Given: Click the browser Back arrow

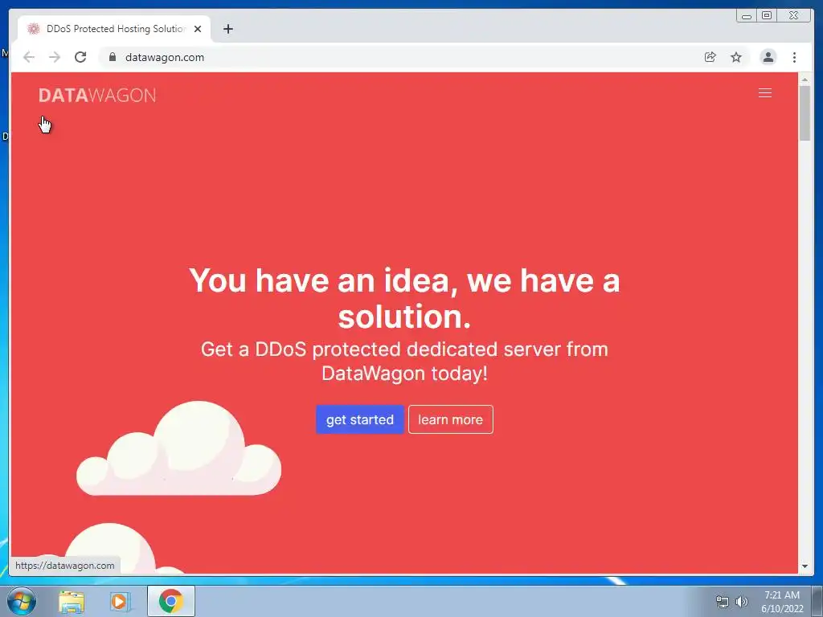Looking at the screenshot, I should coord(29,57).
